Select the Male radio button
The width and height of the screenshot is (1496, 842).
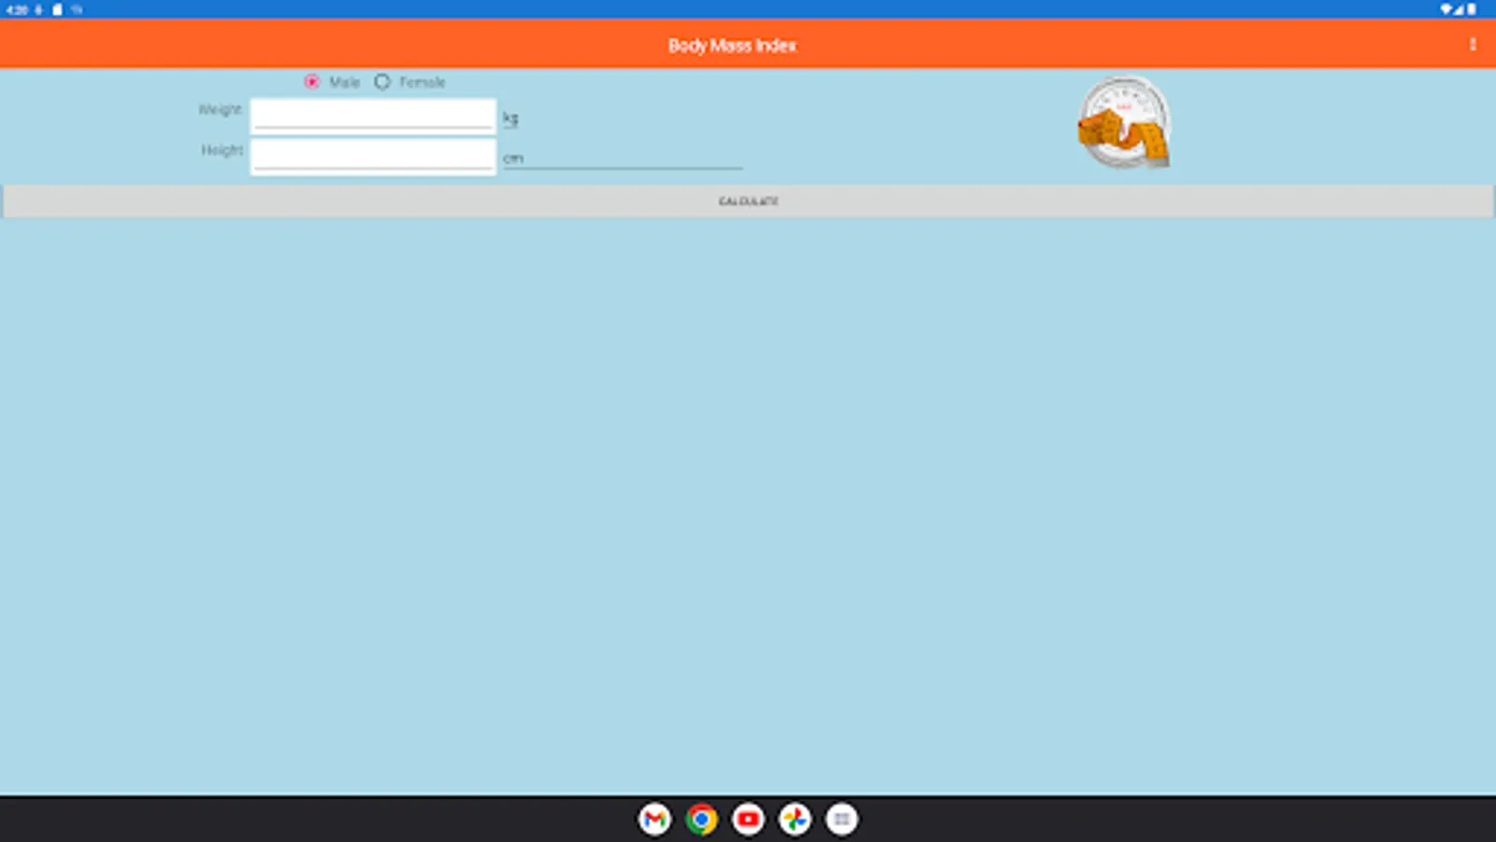[x=311, y=81]
